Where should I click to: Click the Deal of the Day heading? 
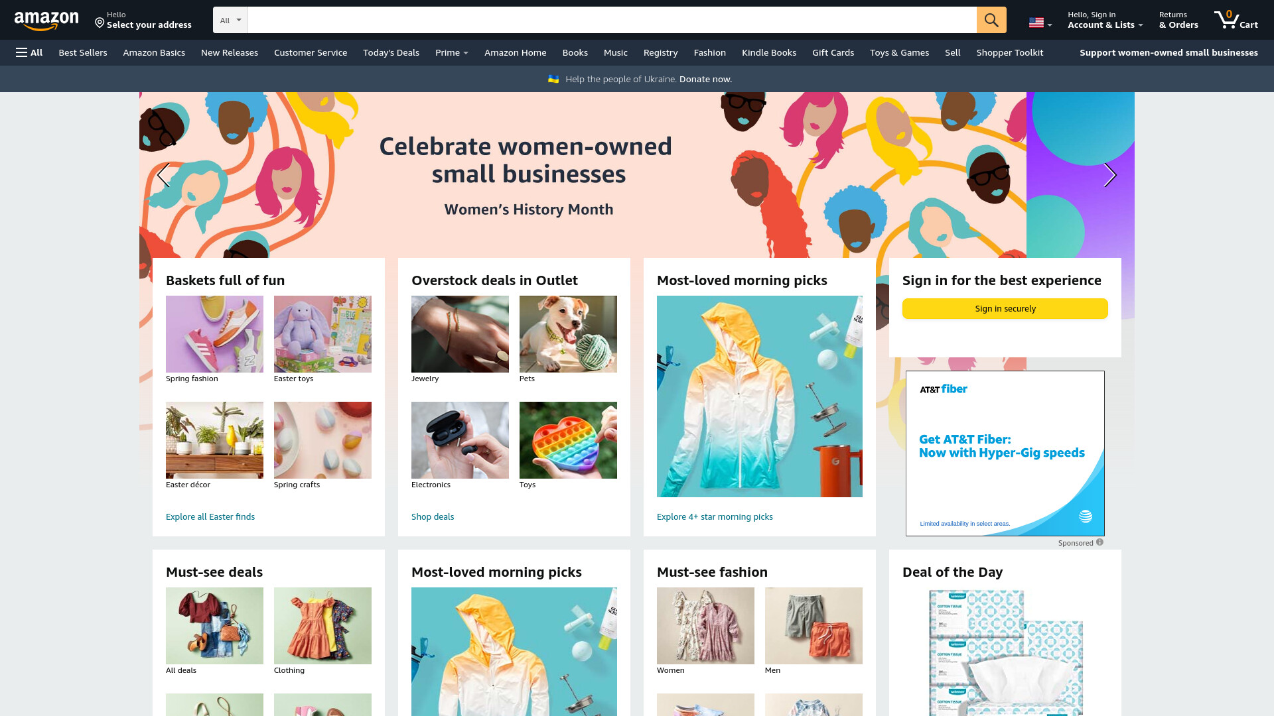coord(952,572)
